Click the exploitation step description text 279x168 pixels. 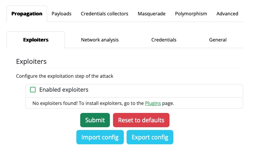tap(65, 76)
